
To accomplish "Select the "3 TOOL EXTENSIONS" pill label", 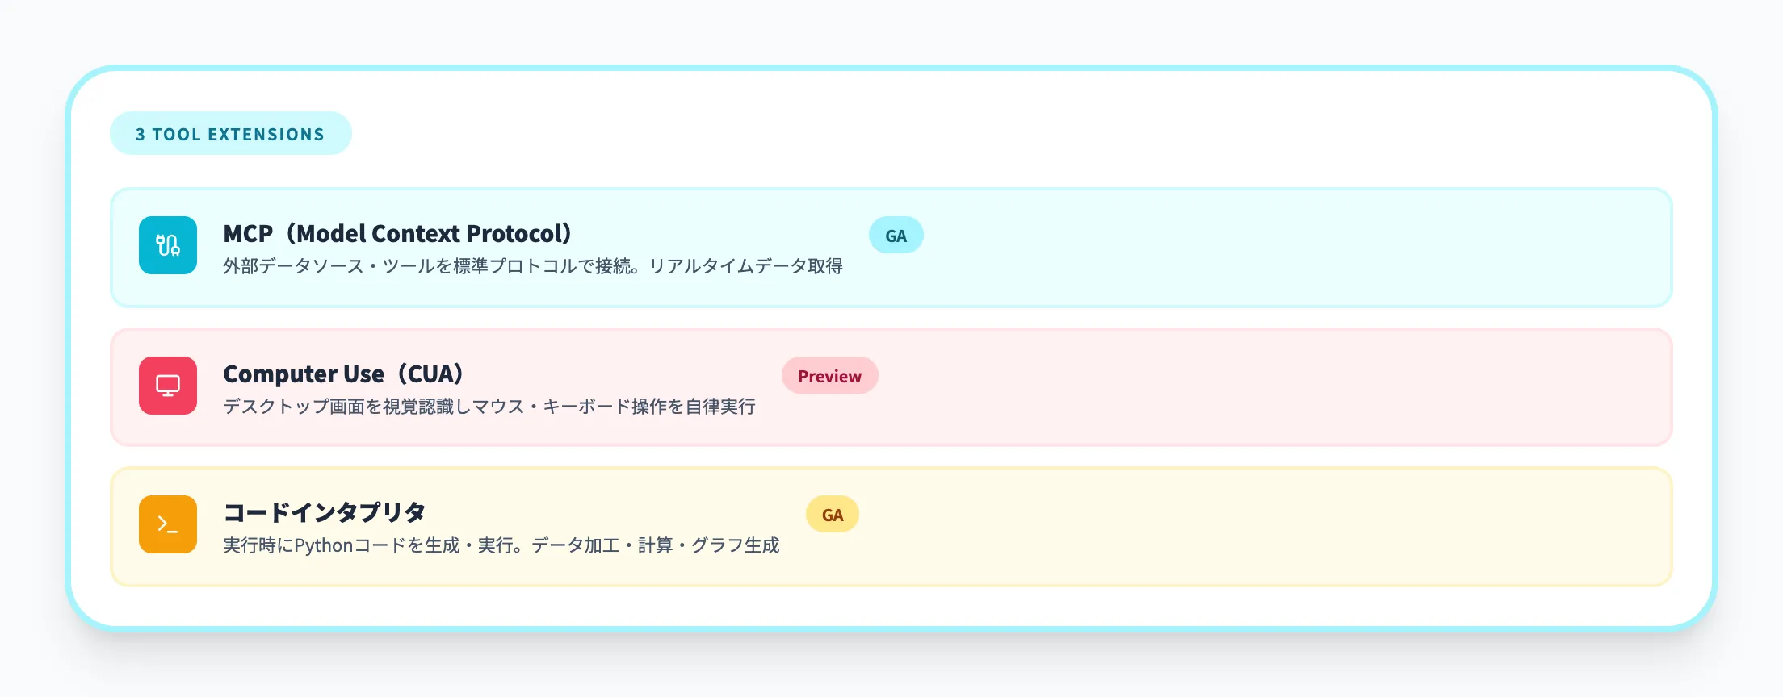I will click(x=230, y=134).
